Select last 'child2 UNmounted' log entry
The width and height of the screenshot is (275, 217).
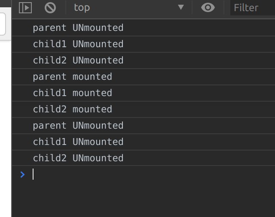pyautogui.click(x=143, y=158)
